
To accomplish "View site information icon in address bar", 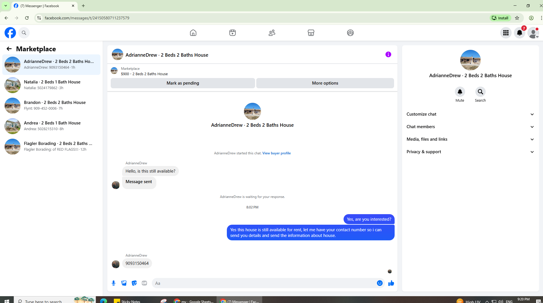I will (39, 18).
